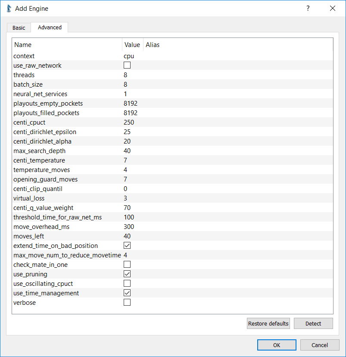
Task: Select the context row name
Action: [24, 56]
